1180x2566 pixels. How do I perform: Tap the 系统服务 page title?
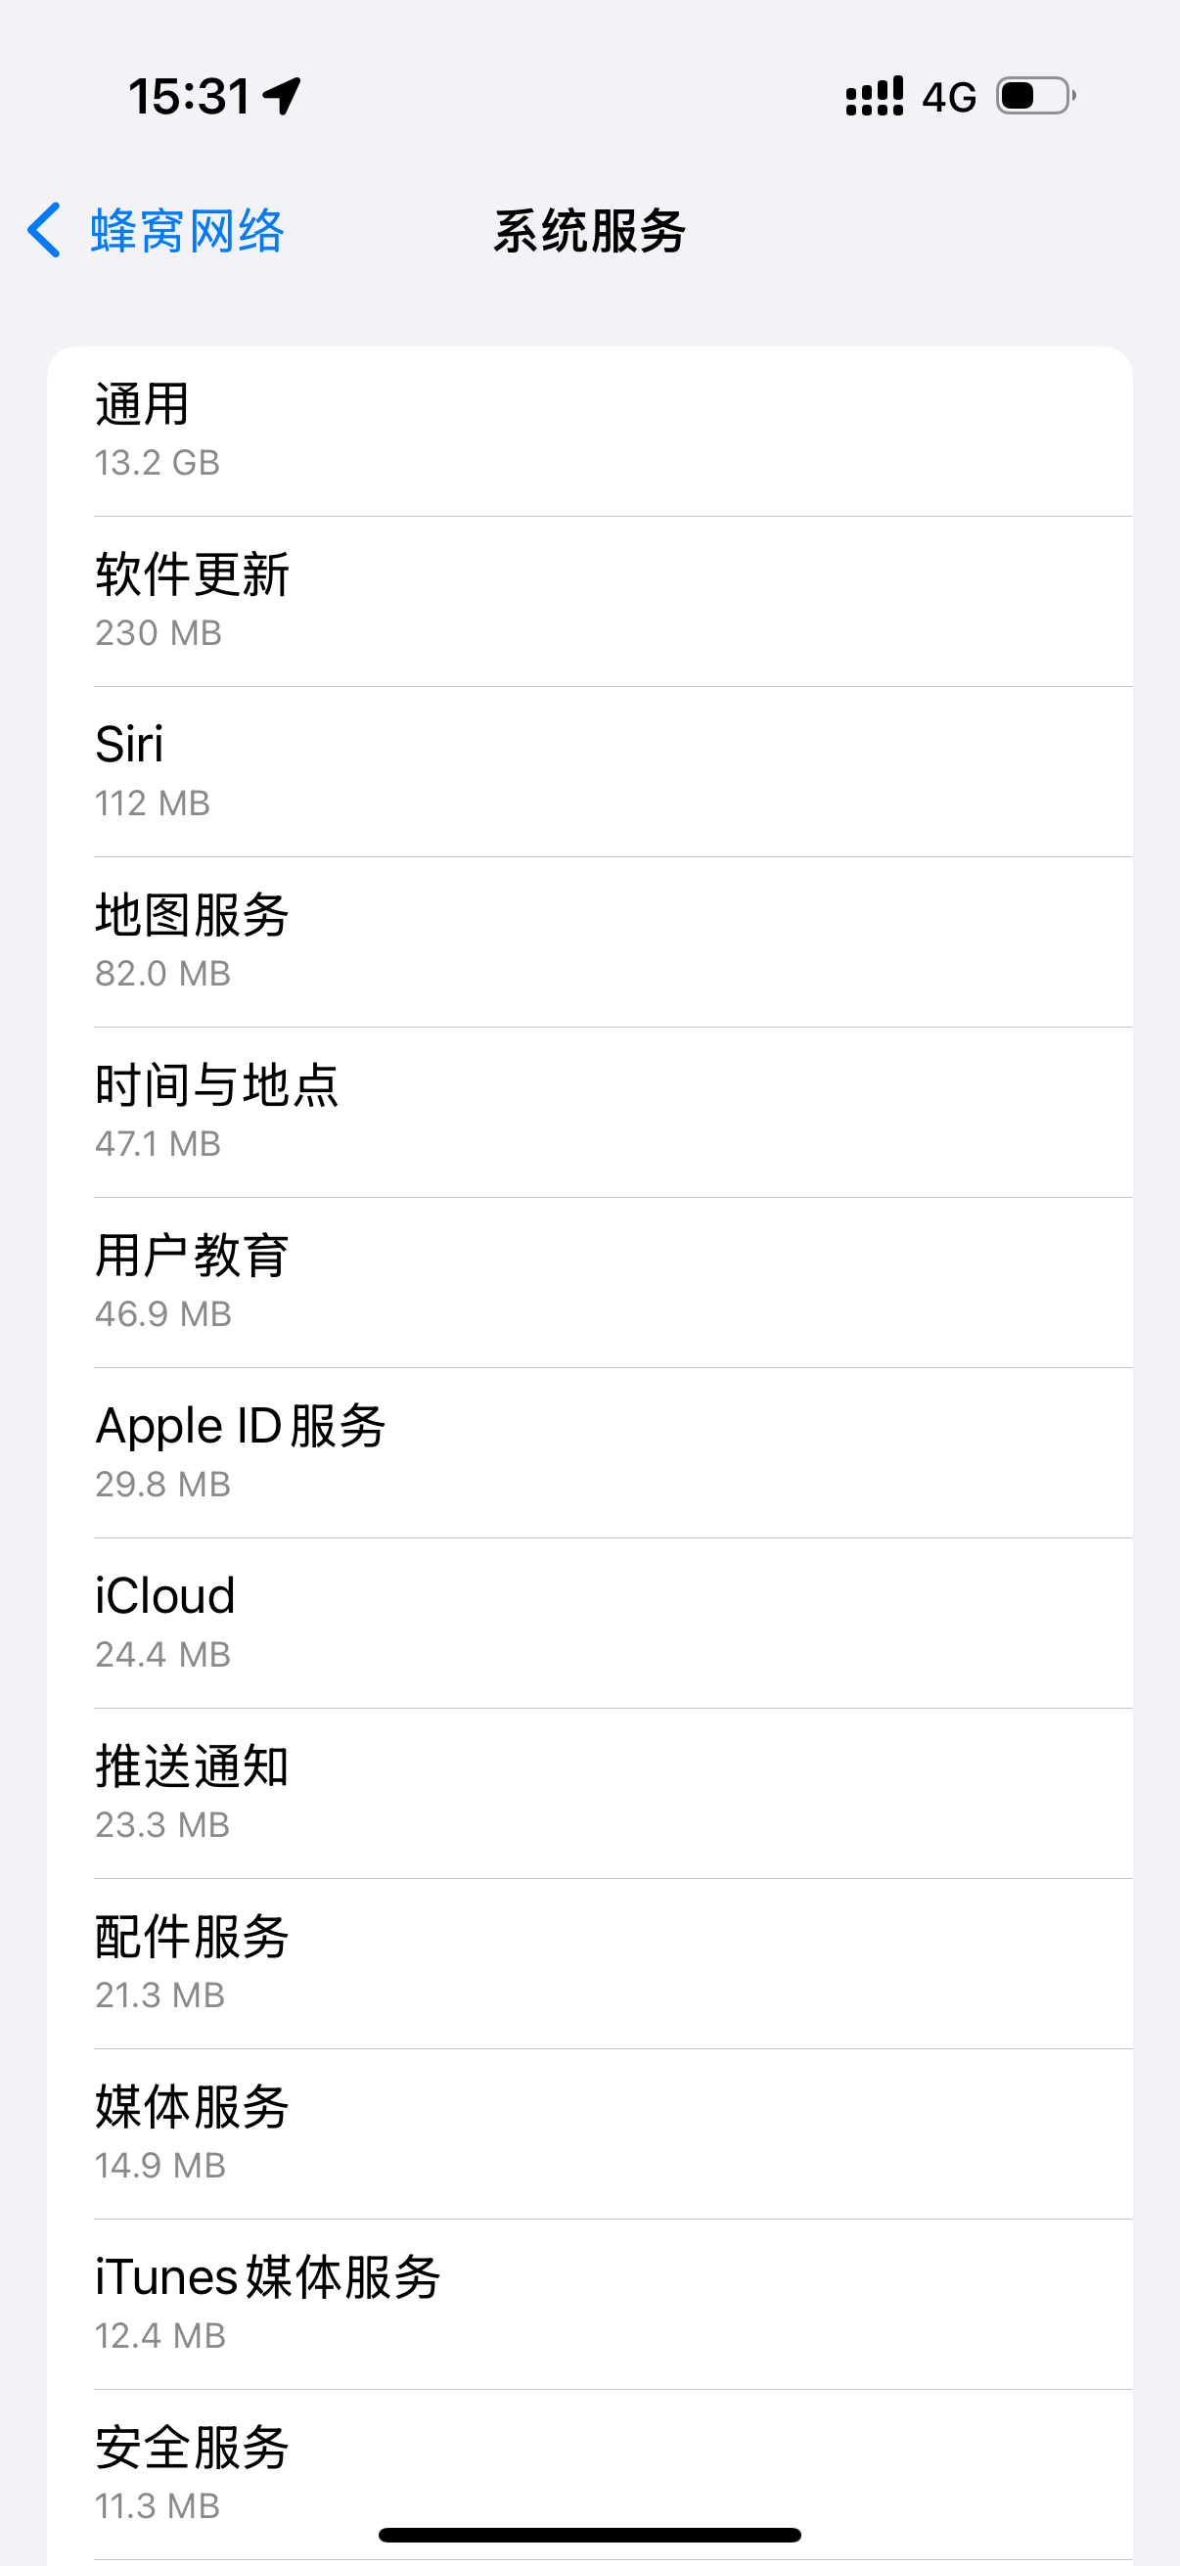click(x=589, y=231)
